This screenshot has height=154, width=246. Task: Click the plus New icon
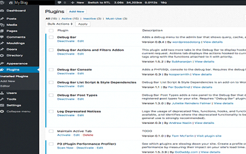click(73, 3)
